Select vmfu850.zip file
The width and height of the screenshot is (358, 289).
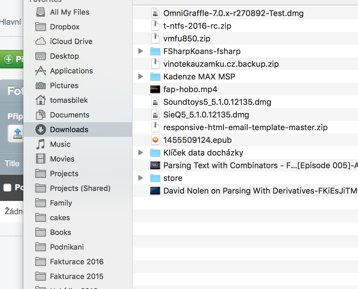coord(187,39)
